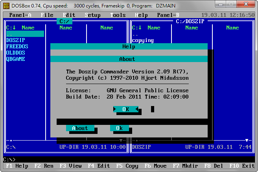Viewport: 258px width, 172px height.
Task: Click the C:/ title of left panel
Action: tap(64, 21)
